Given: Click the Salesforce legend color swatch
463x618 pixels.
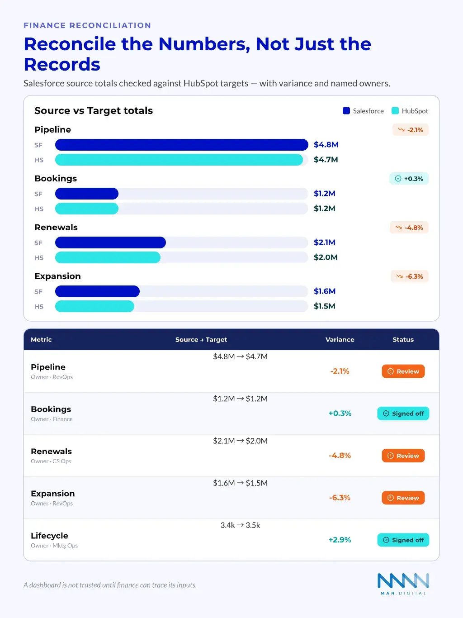Looking at the screenshot, I should (346, 111).
